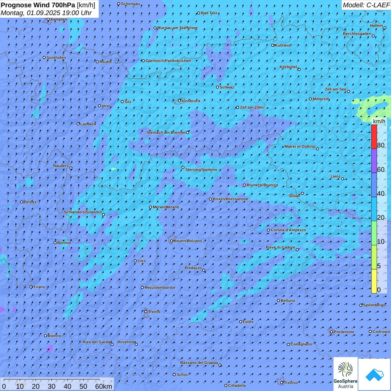This screenshot has height=391, width=391.
Task: Click the "60km" scale bar label
Action: (104, 386)
